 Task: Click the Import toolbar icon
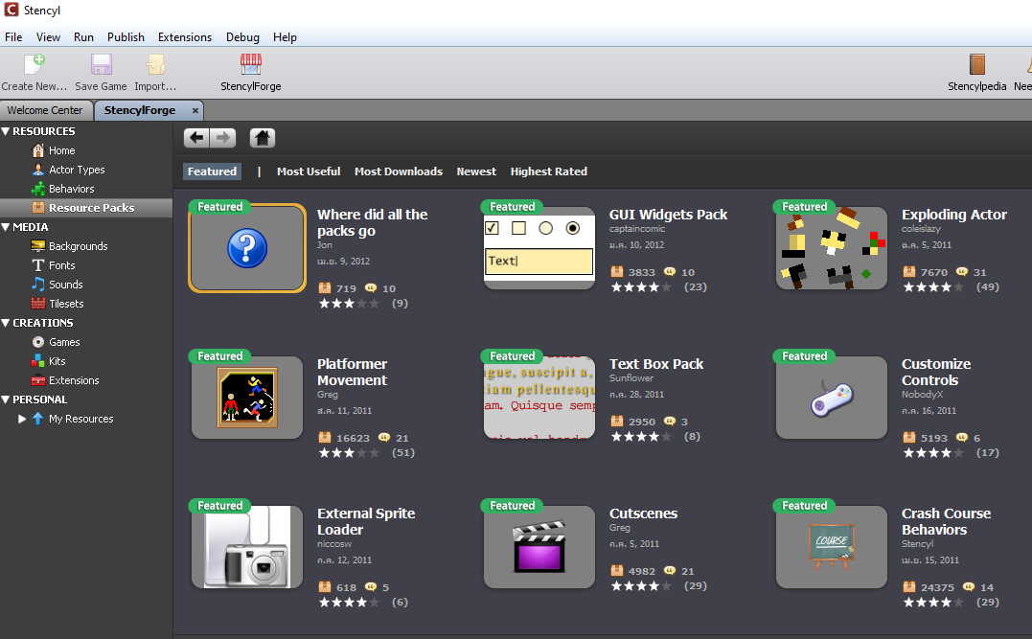155,65
